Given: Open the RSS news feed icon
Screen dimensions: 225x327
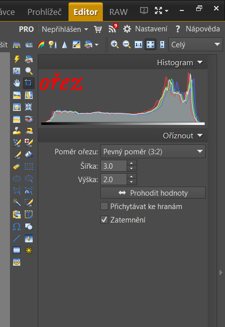Looking at the screenshot, I should (x=113, y=28).
